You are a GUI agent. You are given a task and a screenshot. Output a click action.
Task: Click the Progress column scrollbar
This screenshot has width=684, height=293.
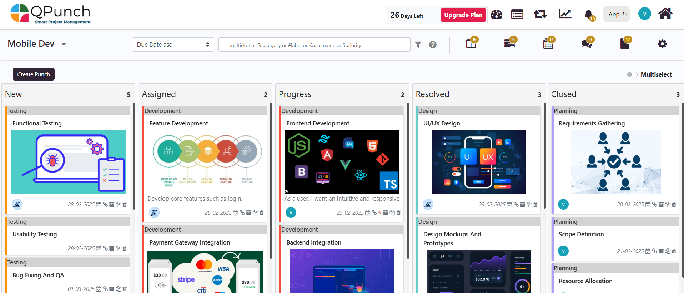click(408, 180)
